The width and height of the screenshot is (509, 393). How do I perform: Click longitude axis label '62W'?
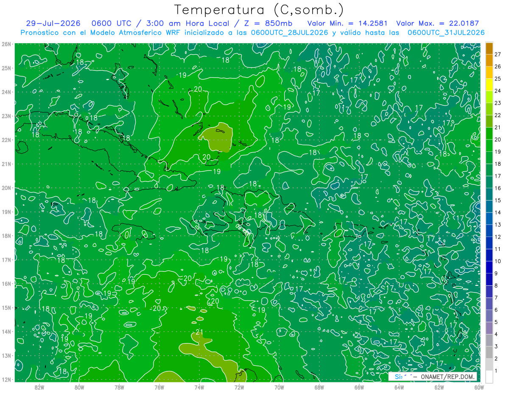pyautogui.click(x=439, y=387)
